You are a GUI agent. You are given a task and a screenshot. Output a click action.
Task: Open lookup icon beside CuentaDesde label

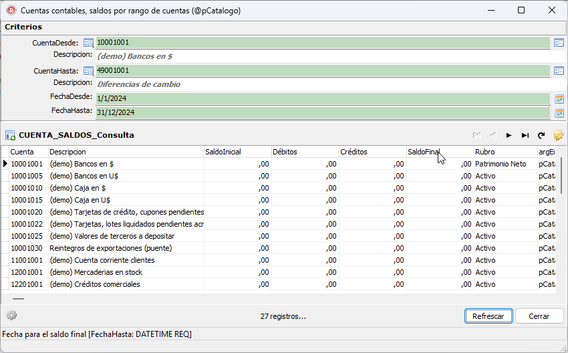pos(88,43)
